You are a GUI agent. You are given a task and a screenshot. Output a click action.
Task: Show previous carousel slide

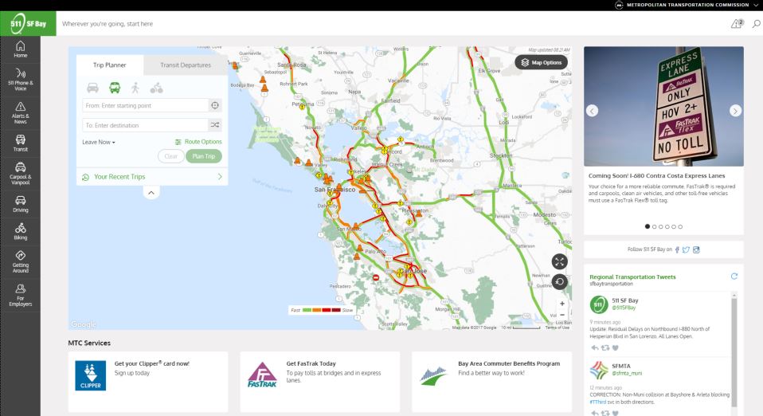[593, 111]
